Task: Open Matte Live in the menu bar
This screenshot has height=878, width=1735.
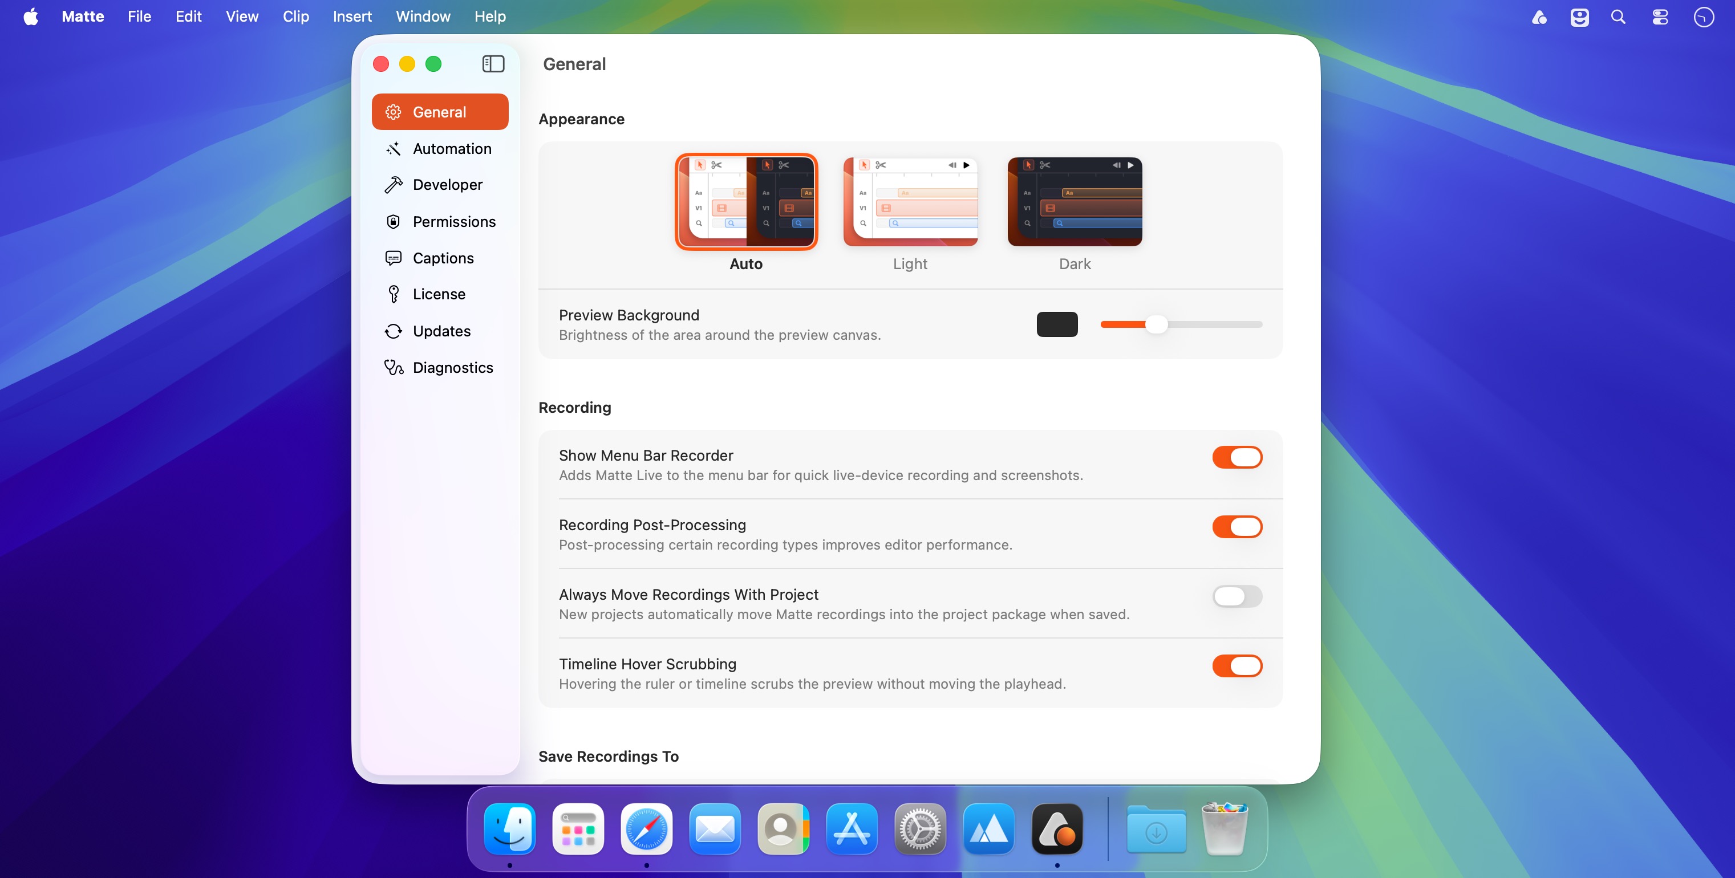Action: pyautogui.click(x=1539, y=17)
